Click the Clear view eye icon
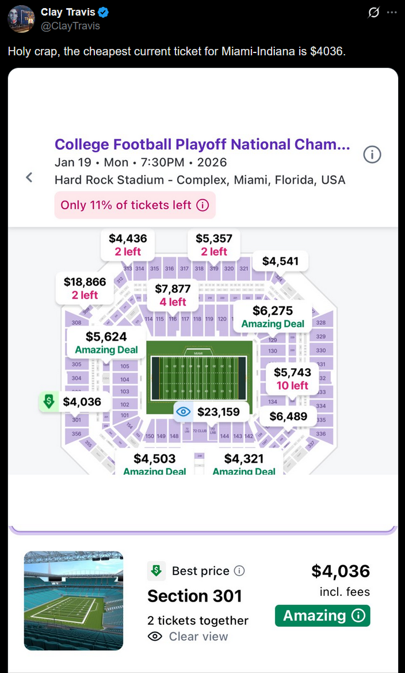Viewport: 405px width, 673px height. 155,637
